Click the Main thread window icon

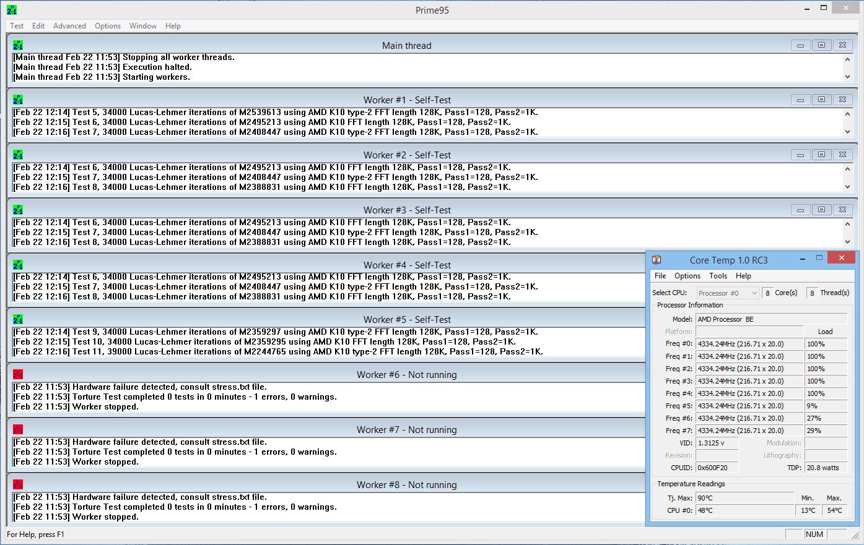click(18, 45)
